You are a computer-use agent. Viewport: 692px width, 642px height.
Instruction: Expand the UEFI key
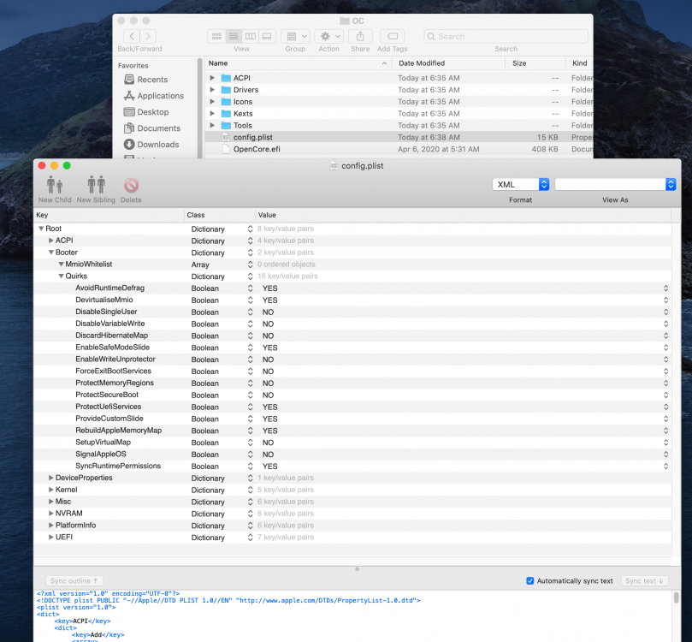51,538
